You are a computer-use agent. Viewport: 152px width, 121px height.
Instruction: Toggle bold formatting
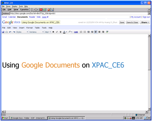pos(53,32)
